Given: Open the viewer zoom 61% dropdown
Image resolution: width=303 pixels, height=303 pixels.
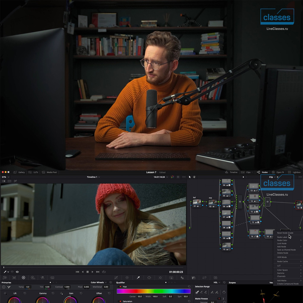Looking at the screenshot, I should pyautogui.click(x=5, y=177).
